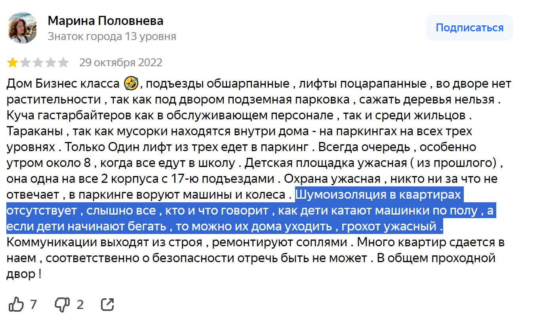Click the thumbs-down dislike icon
Viewport: 543px width, 324px height.
click(x=62, y=305)
